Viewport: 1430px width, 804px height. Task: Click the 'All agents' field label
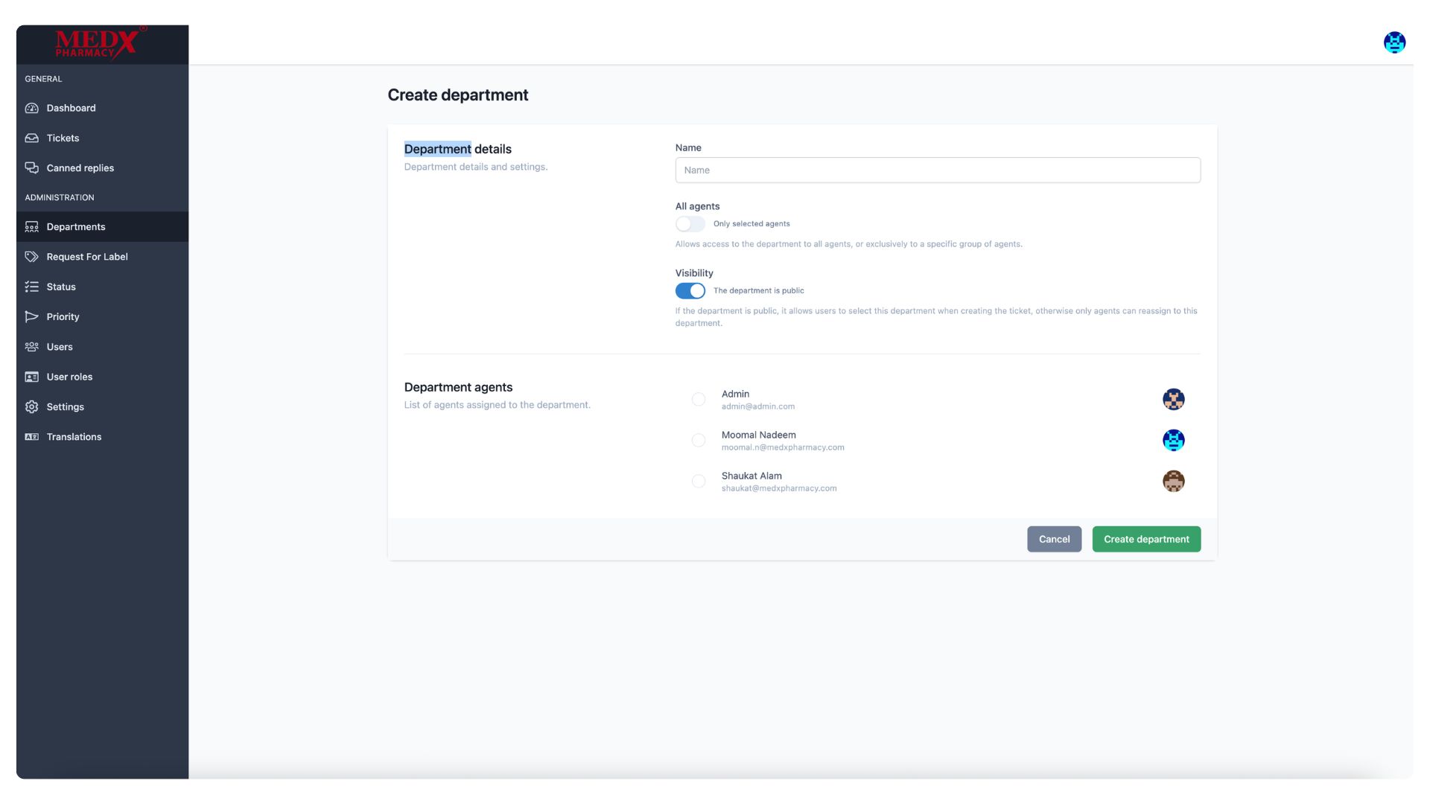697,206
